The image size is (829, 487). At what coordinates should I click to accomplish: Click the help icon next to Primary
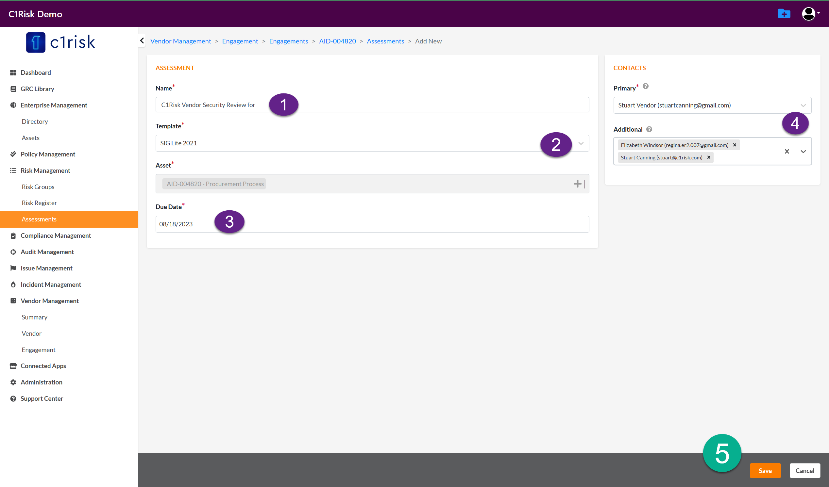645,87
